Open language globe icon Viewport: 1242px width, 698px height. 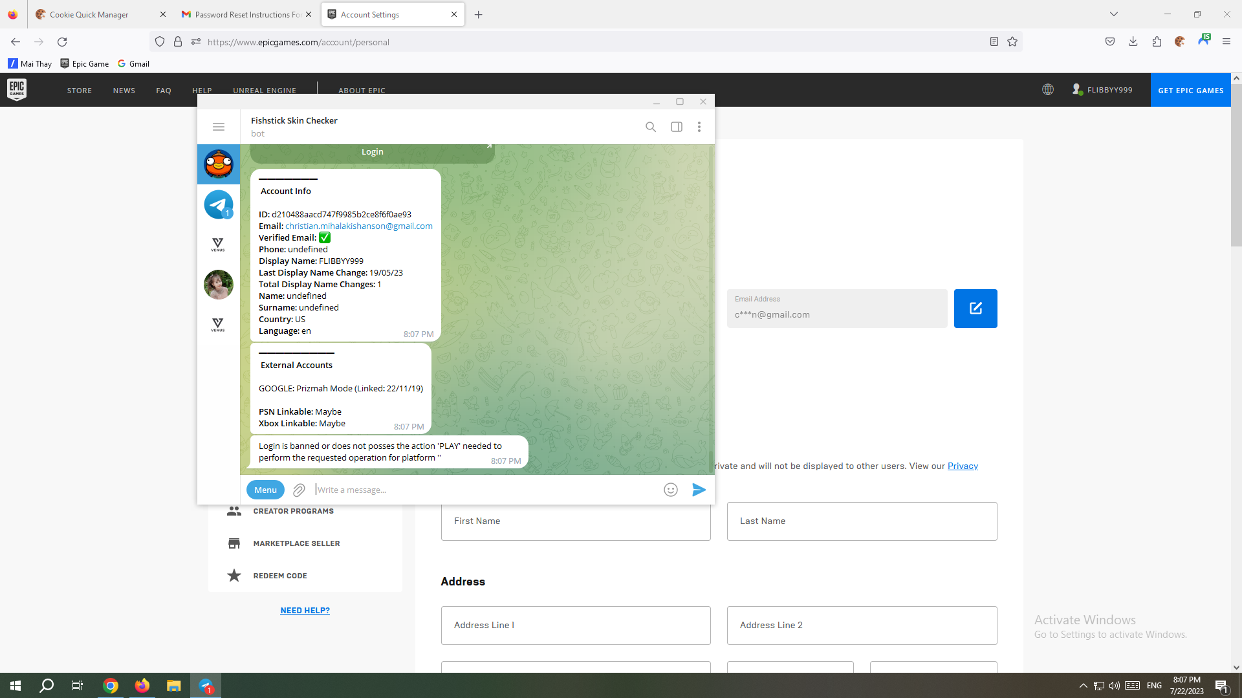(1048, 90)
